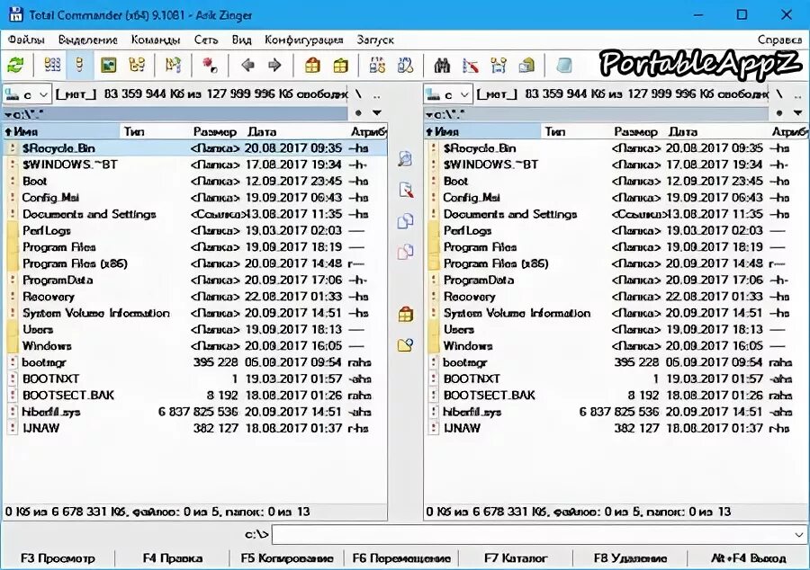Select $Recycle.Bin in right panel
Screen dimensions: 810x570
616,148
